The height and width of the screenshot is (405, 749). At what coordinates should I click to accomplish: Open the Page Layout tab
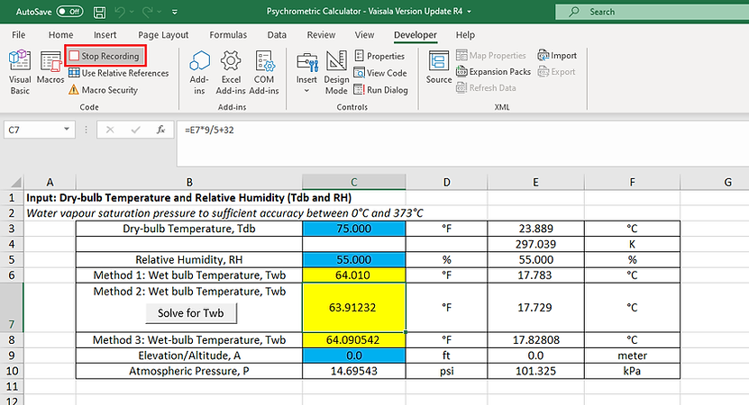[x=163, y=35]
